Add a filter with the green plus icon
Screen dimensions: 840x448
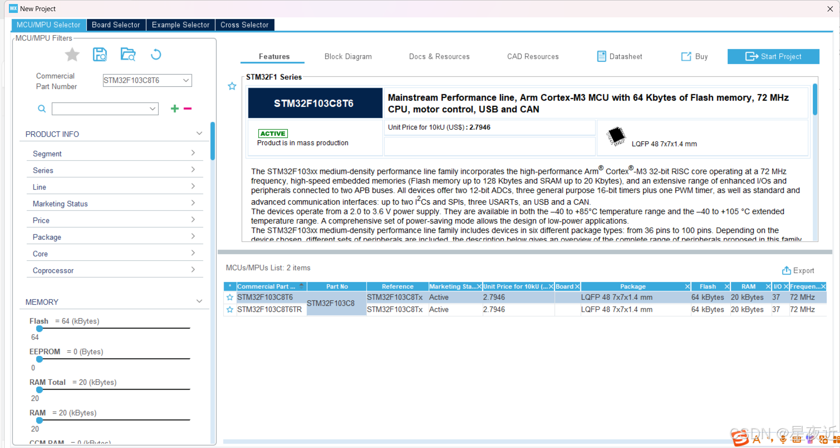175,109
